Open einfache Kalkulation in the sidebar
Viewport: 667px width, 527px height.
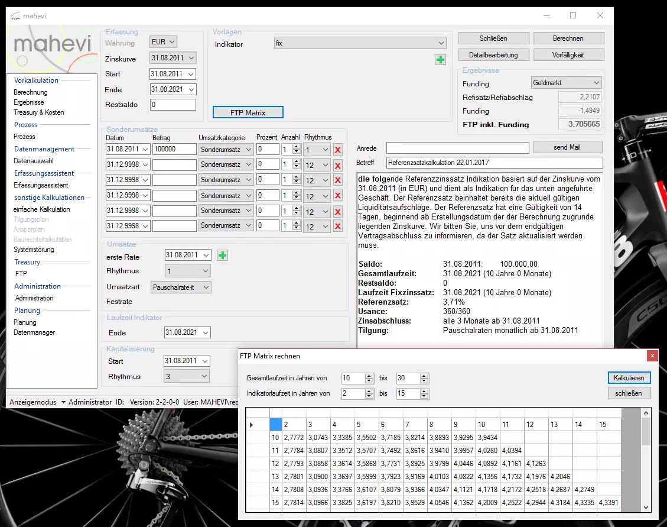tap(42, 209)
